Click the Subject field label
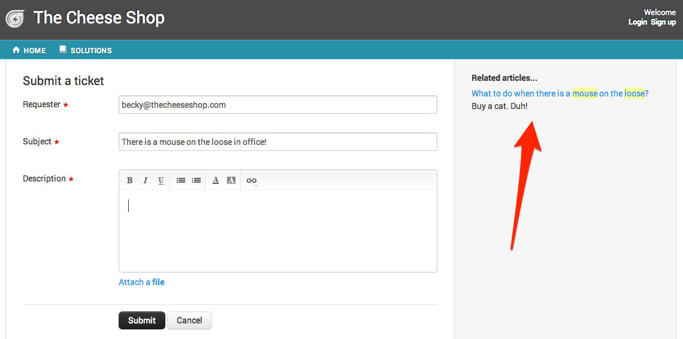The height and width of the screenshot is (339, 683). pyautogui.click(x=37, y=141)
